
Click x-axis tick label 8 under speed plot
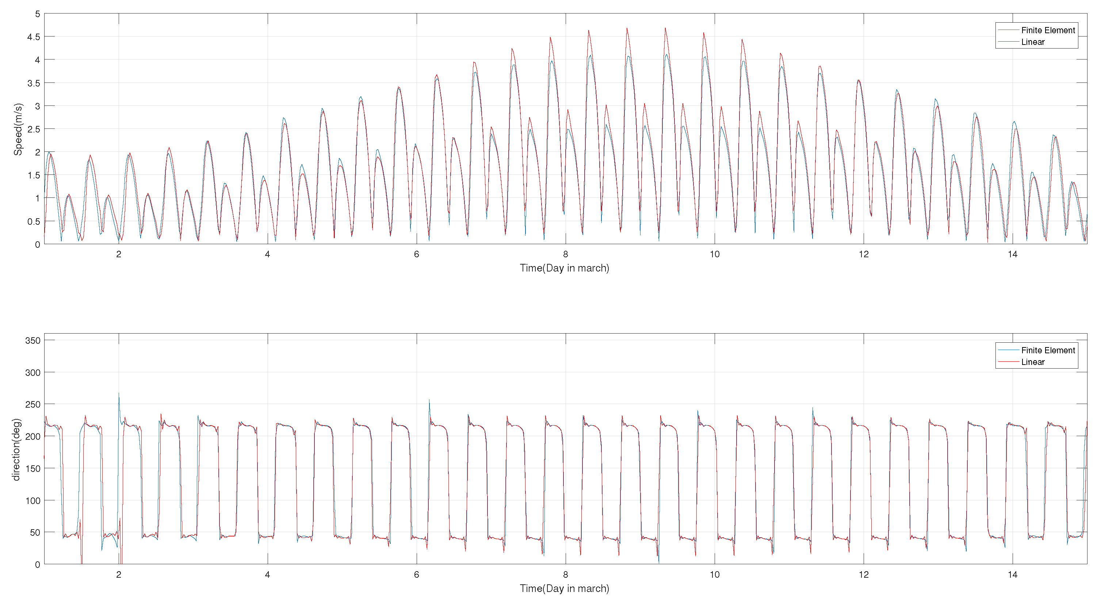(565, 255)
